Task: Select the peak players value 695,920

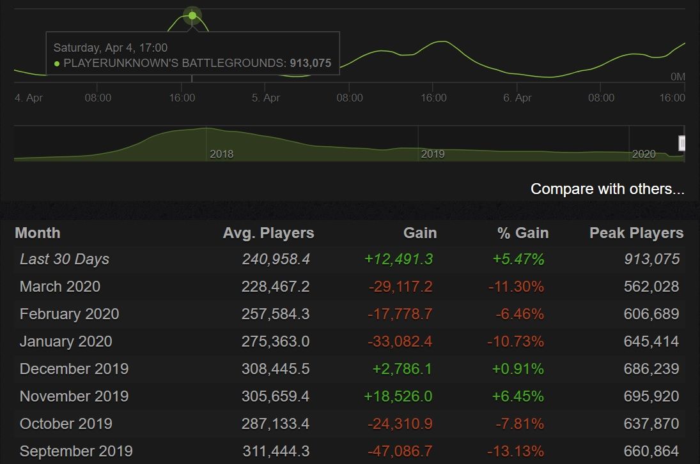Action: point(651,396)
